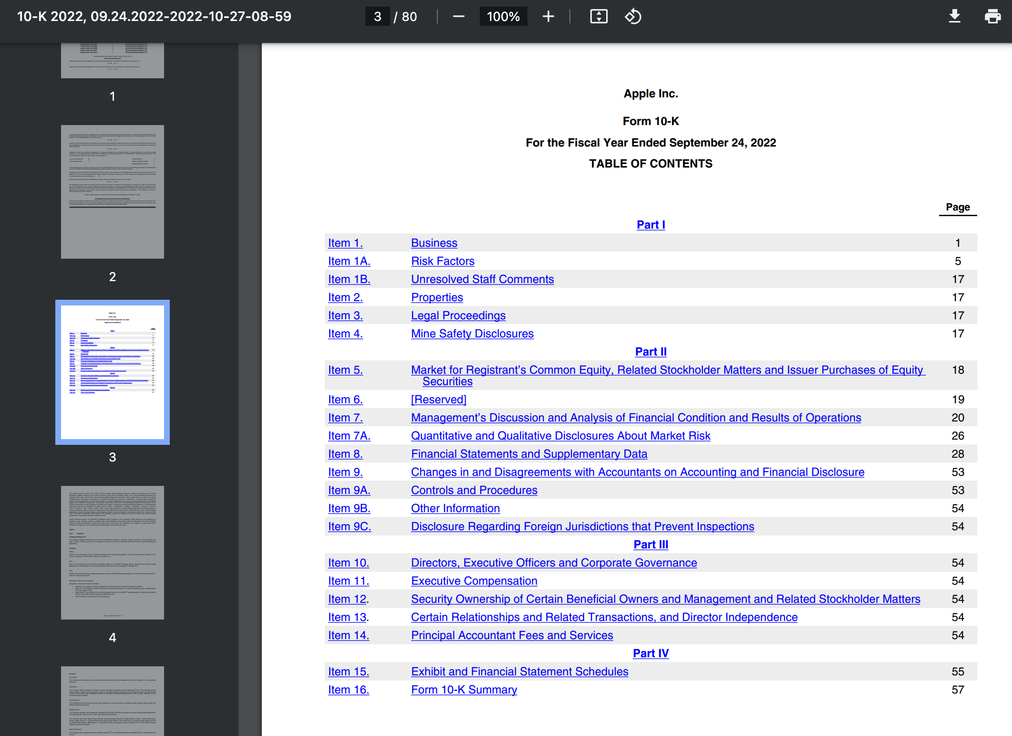
Task: Select the highlighted page 3 thumbnail
Action: point(113,372)
